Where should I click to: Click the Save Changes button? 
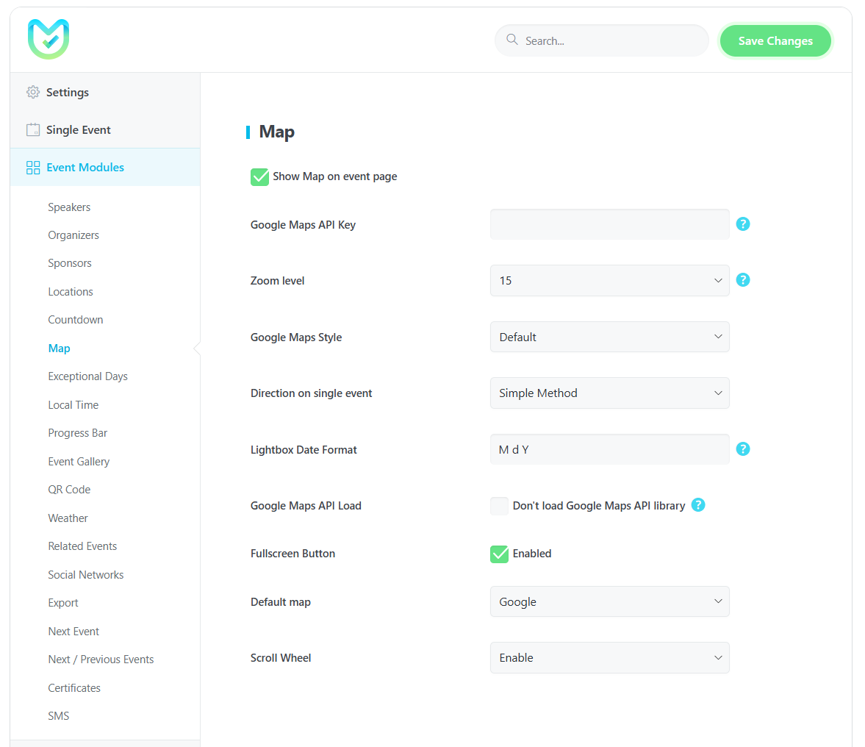point(775,41)
